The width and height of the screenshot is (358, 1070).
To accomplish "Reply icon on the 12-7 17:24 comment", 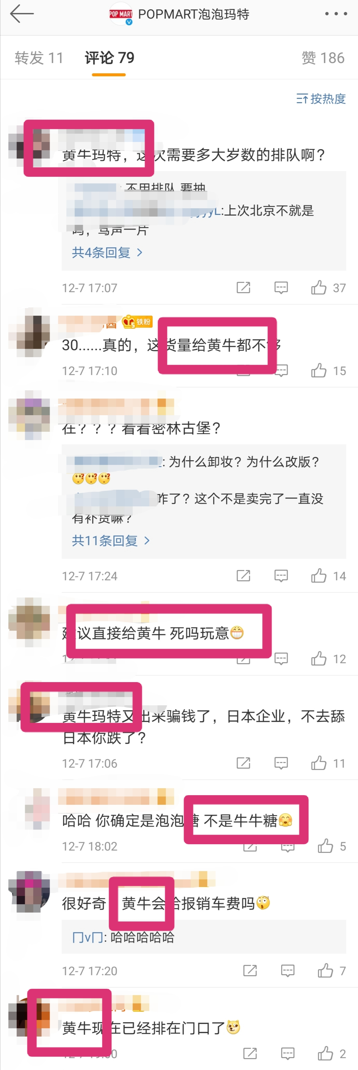I will [281, 576].
